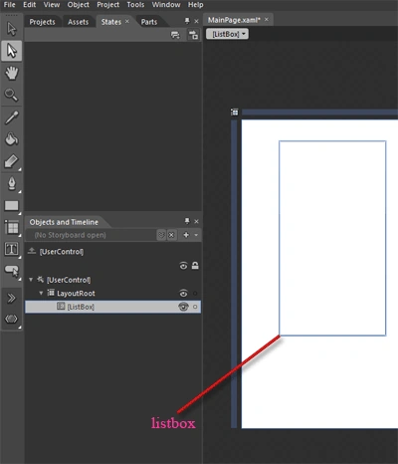Click the ListBox icon in the object tree

click(x=61, y=306)
